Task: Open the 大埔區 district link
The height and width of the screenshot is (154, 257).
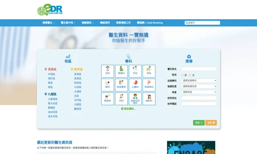Action: coord(78,91)
